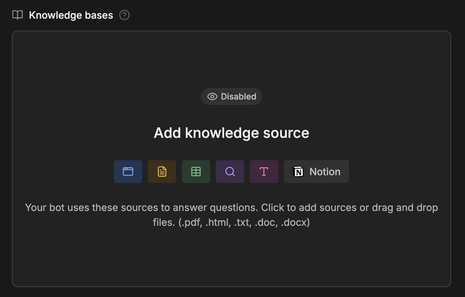Screen dimensions: 465x297
Task: Open the Knowledge bases help icon
Action: pos(124,15)
